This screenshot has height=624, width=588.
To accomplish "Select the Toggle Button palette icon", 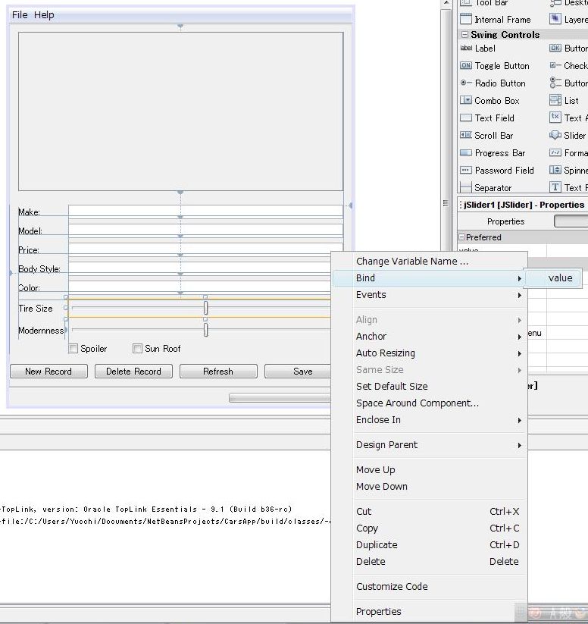I will [466, 66].
